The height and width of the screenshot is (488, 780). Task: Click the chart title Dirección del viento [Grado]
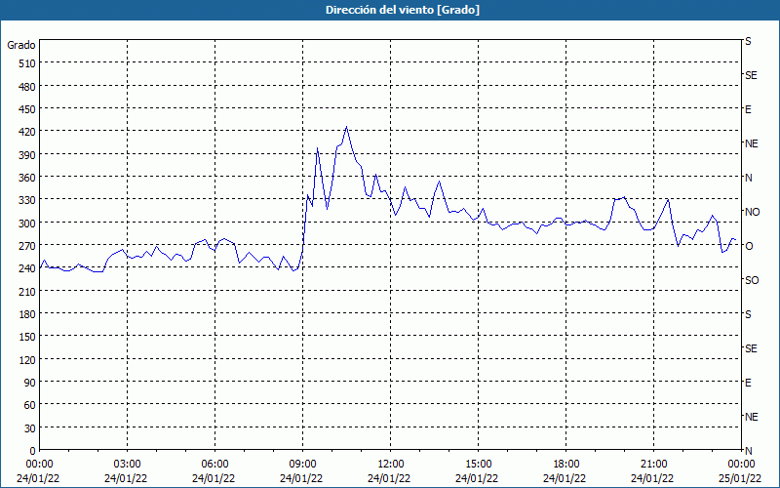(403, 10)
